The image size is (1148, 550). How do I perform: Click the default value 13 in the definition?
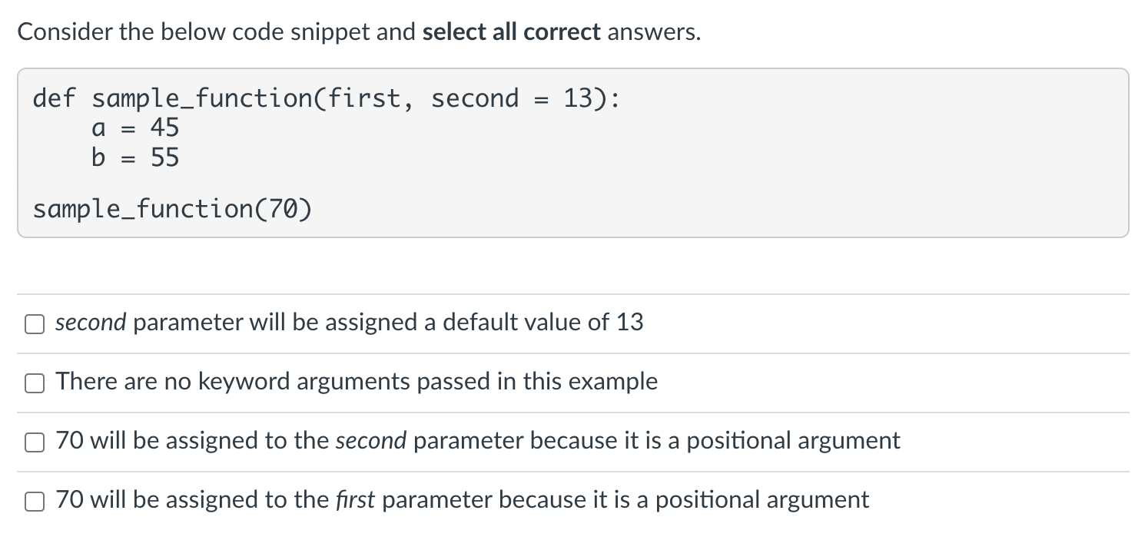579,98
